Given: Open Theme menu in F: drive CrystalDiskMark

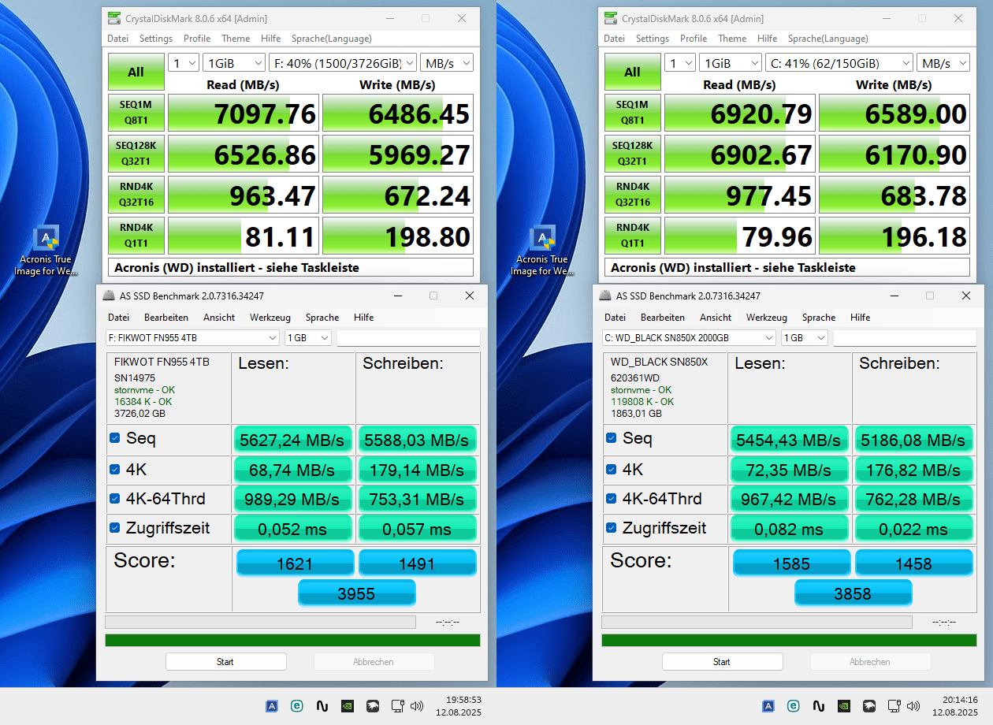Looking at the screenshot, I should tap(236, 39).
